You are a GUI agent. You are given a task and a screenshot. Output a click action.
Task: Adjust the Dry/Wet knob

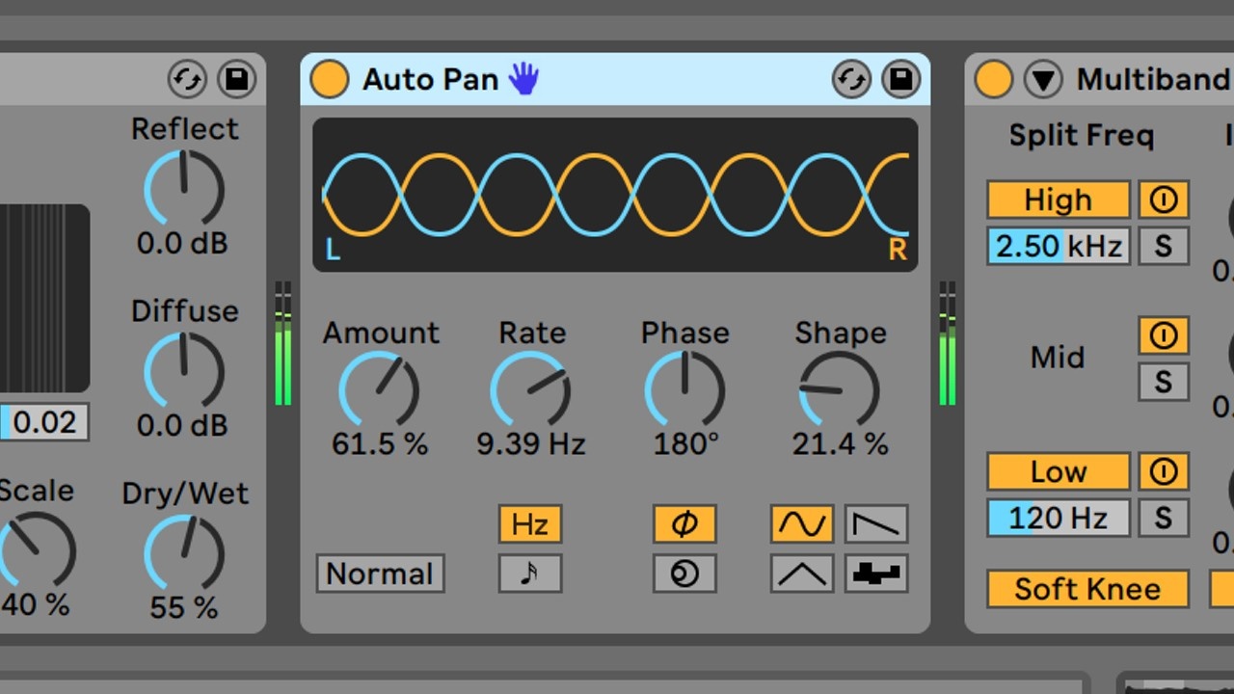click(184, 553)
